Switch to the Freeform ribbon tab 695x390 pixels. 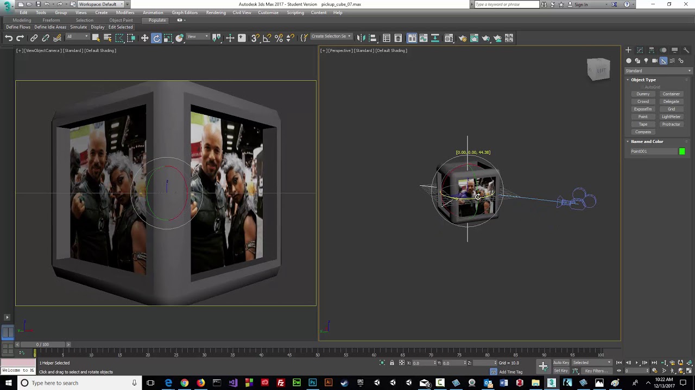(51, 20)
